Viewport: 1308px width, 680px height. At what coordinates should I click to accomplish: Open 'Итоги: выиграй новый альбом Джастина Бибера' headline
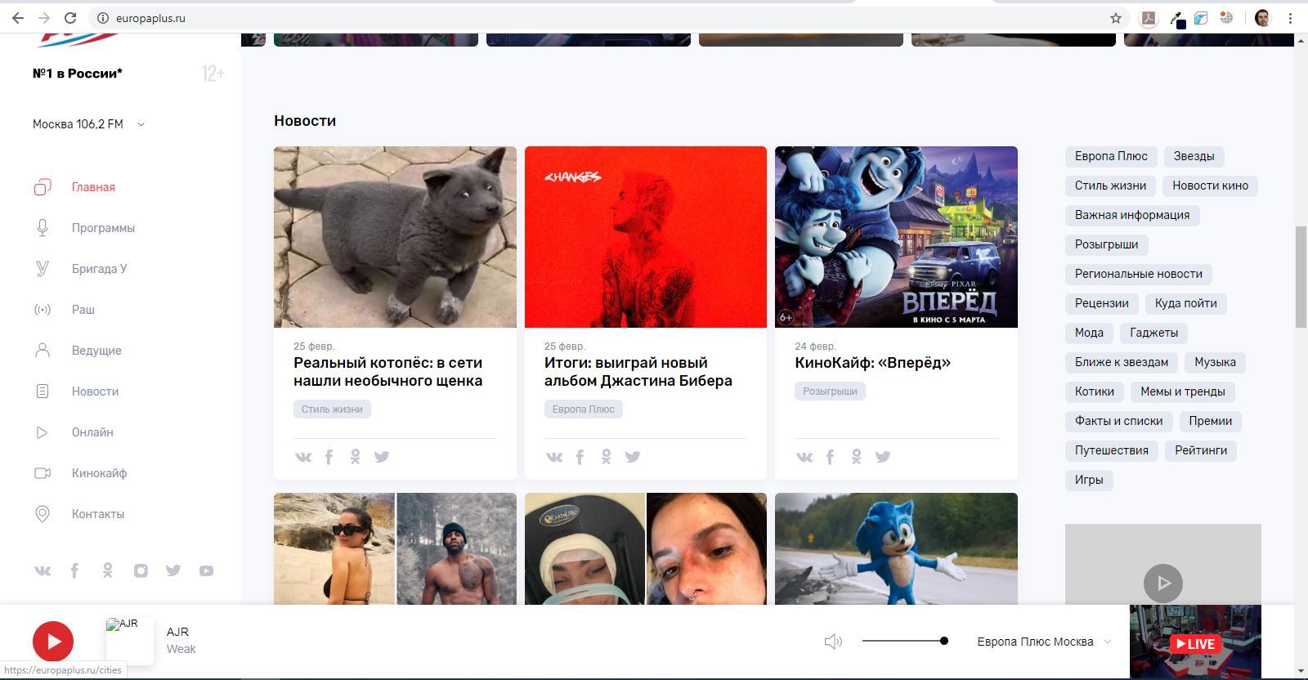click(x=638, y=372)
